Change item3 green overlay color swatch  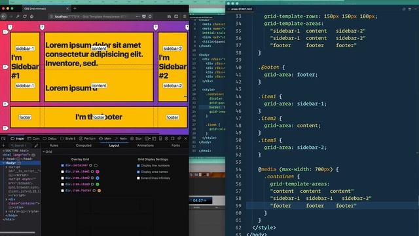[x=98, y=184]
